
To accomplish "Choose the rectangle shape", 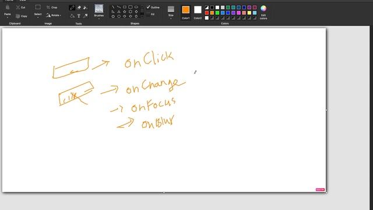I will pyautogui.click(x=125, y=7).
